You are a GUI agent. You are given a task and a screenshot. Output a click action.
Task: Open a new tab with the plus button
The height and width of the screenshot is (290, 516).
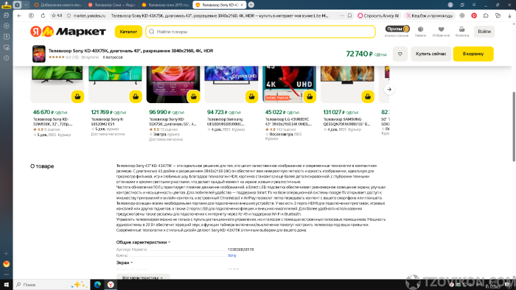point(251,4)
